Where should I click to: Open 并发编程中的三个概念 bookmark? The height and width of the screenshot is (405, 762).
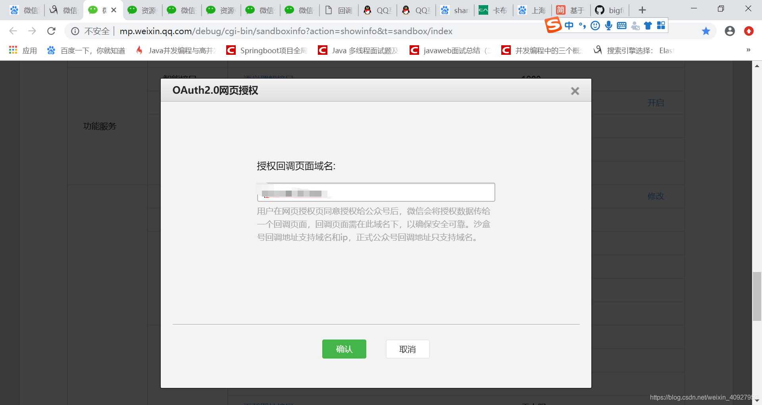point(542,50)
